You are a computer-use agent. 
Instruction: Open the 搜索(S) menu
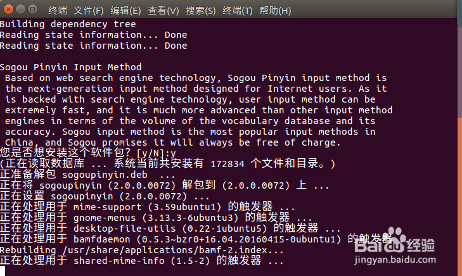pos(200,11)
